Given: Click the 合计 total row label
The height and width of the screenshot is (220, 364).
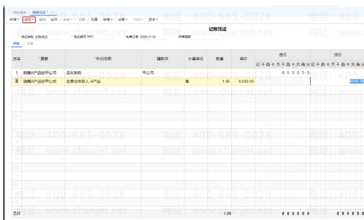Looking at the screenshot, I should tap(17, 214).
